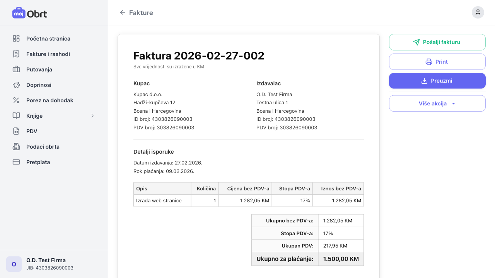Open Podaci obrta via building icon
Screen dimensions: 495x278
pos(16,147)
